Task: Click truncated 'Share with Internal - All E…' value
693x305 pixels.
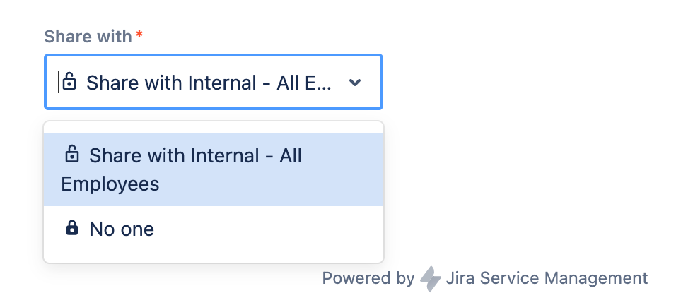Action: (209, 83)
